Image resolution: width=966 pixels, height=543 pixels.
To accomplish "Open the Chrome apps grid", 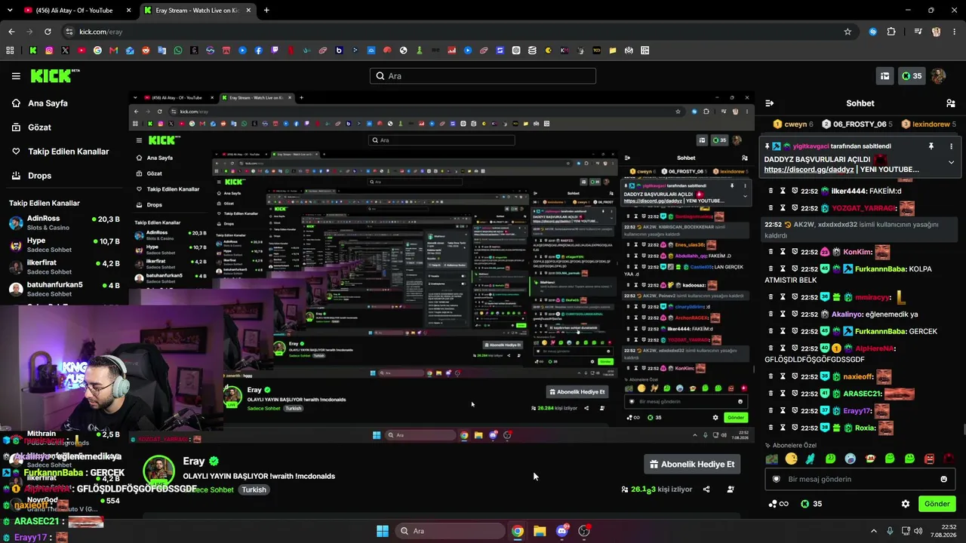I will tap(10, 51).
